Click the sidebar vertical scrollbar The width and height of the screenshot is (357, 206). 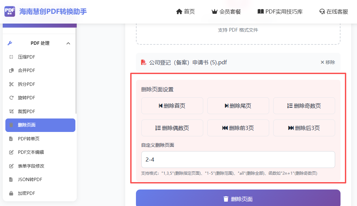tap(76, 71)
